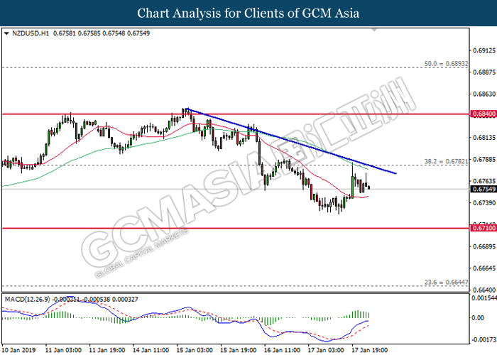This screenshot has height=355, width=497.
Task: Click the 0.68135 price axis value
Action: pyautogui.click(x=484, y=138)
